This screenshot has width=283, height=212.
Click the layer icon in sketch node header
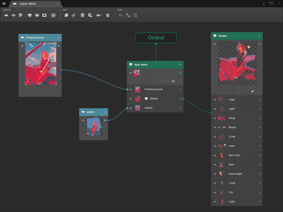coord(83,112)
